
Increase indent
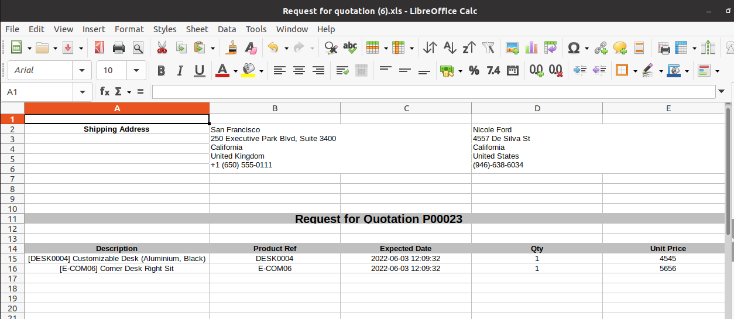click(x=579, y=71)
